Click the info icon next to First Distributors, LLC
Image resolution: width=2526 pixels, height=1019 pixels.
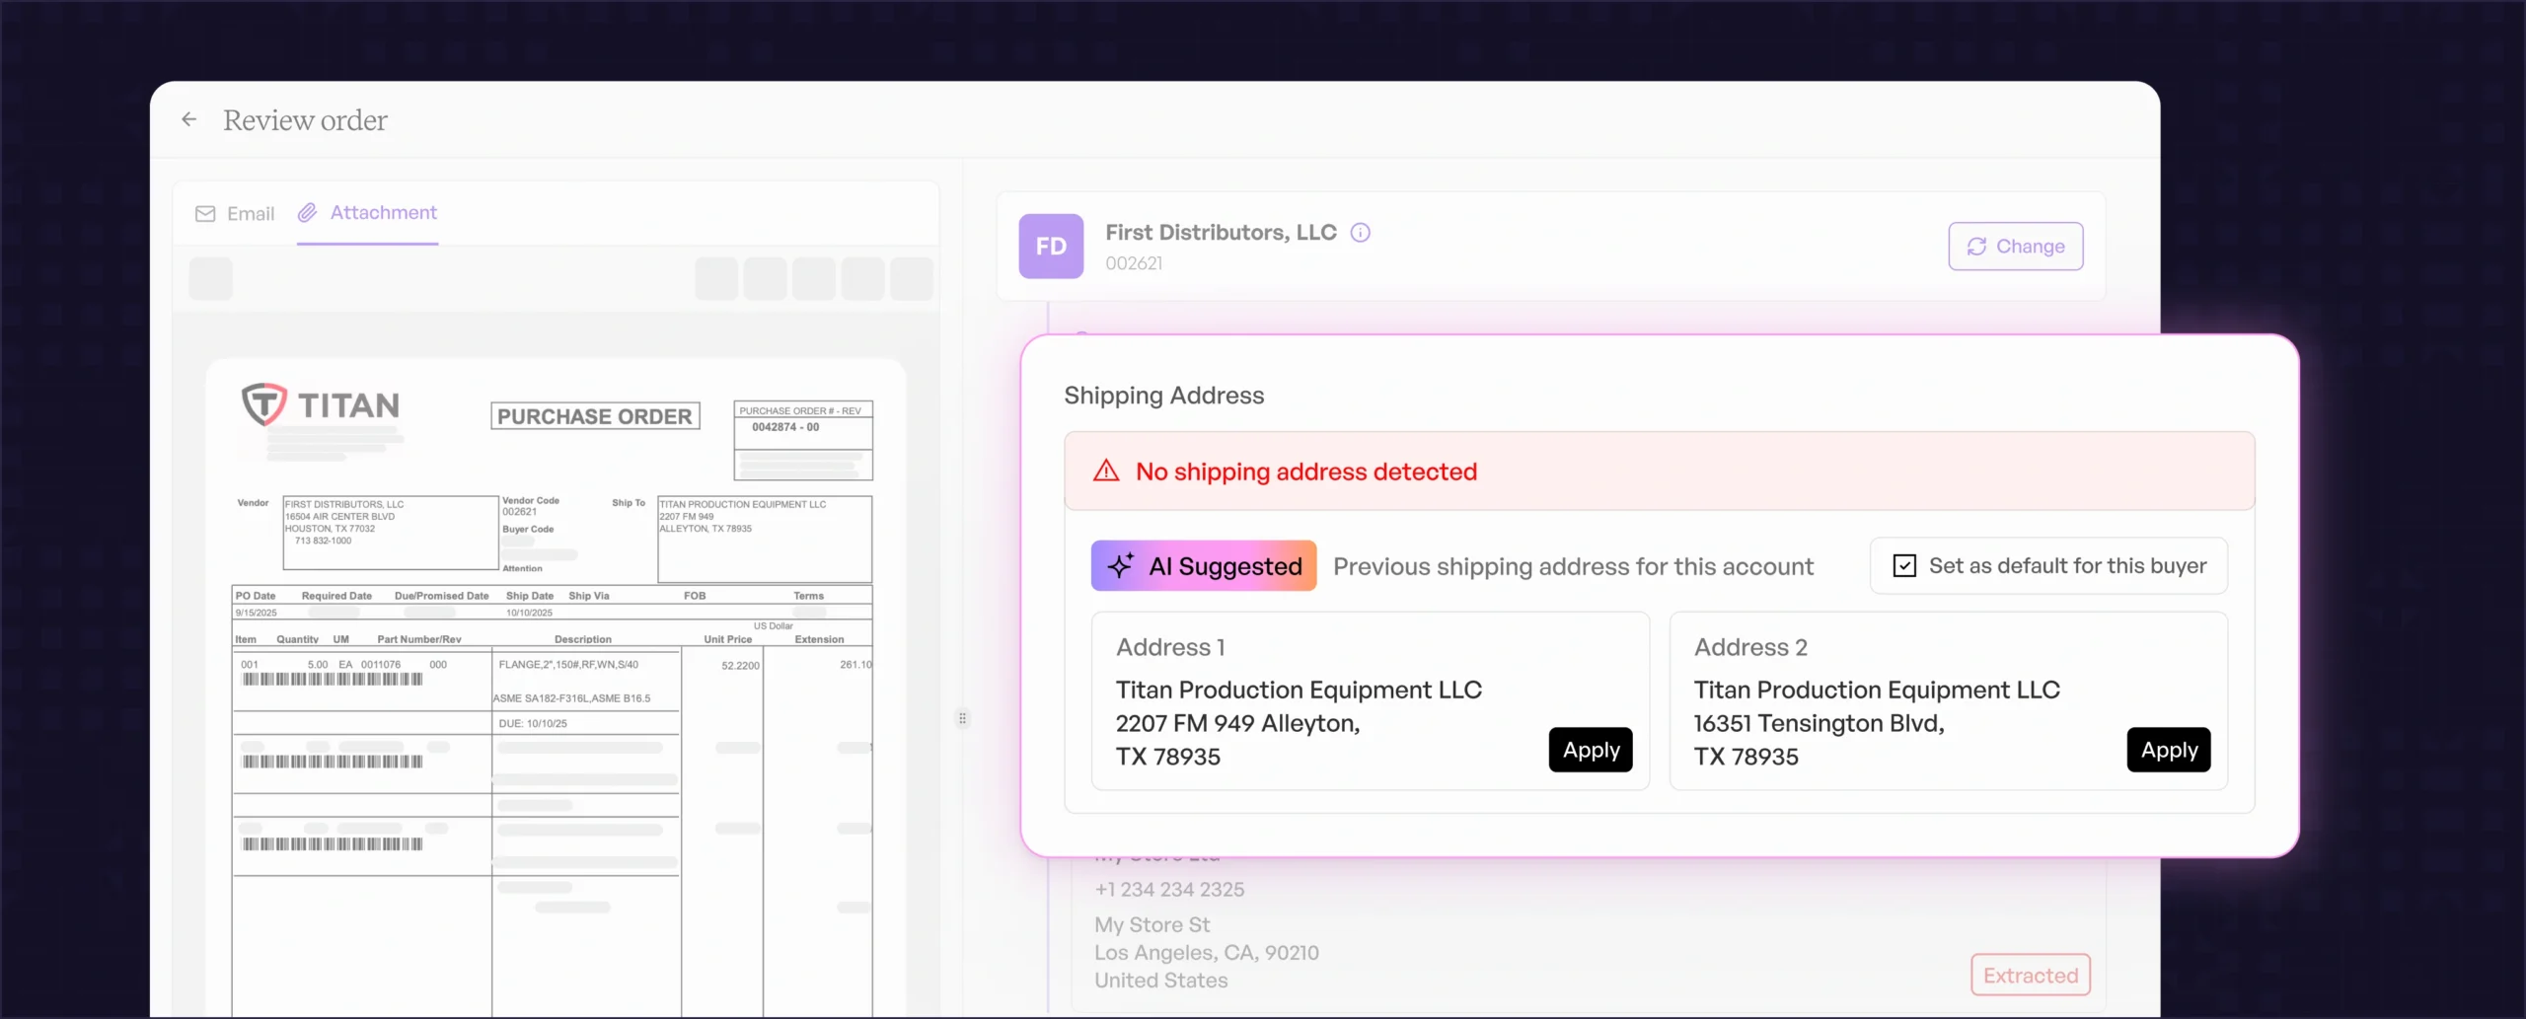pos(1360,233)
